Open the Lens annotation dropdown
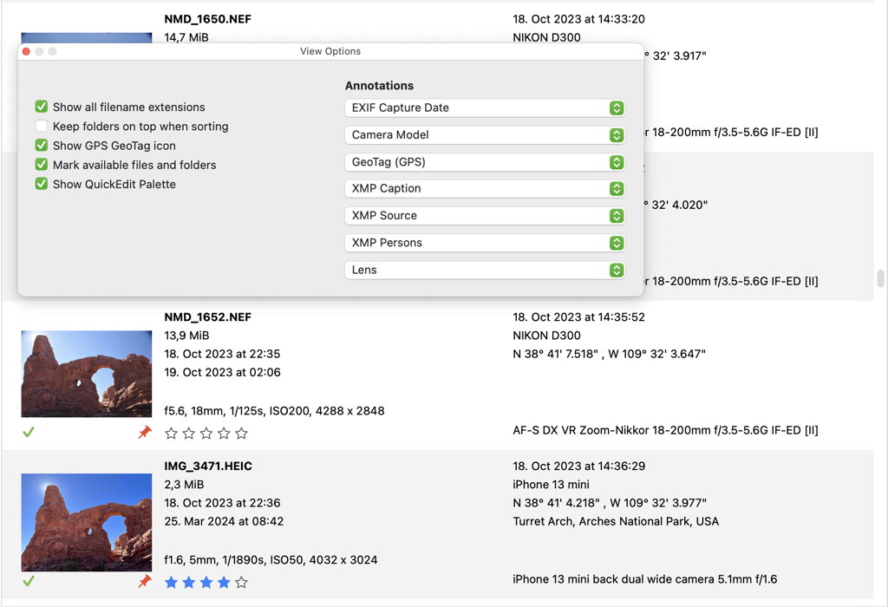This screenshot has height=607, width=888. click(616, 270)
